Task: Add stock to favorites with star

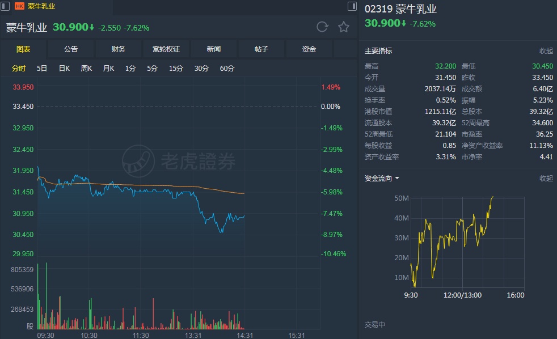Action: (344, 27)
